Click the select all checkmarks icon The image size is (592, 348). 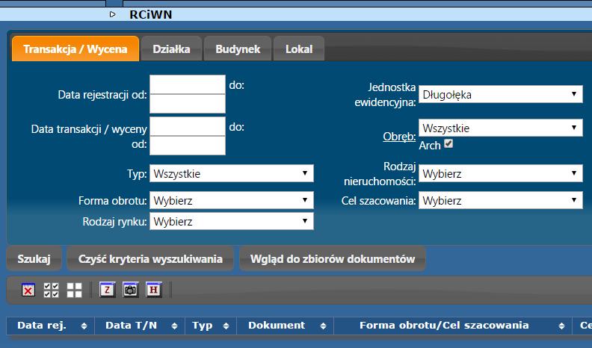coord(51,290)
